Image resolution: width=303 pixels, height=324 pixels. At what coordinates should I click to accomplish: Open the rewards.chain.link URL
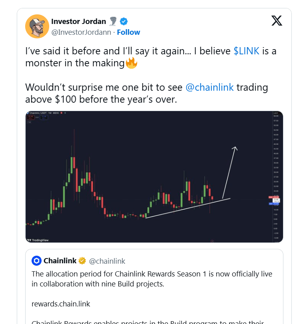click(x=61, y=304)
